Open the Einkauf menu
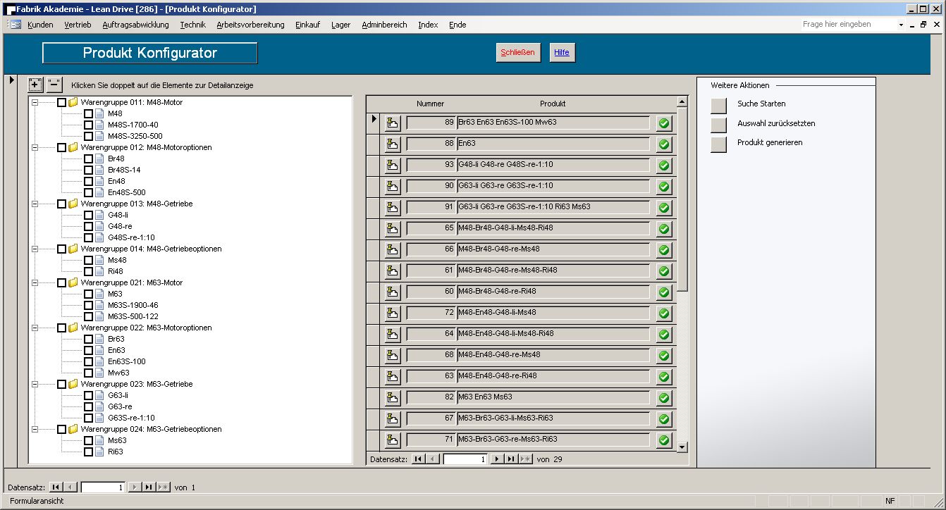Viewport: 946px width, 510px height. (x=307, y=25)
